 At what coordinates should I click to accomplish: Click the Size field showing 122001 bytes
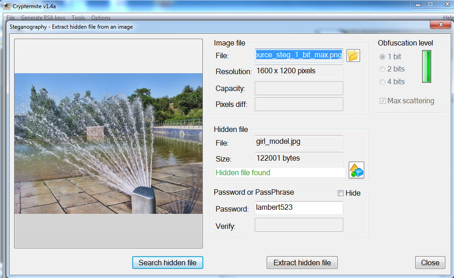pyautogui.click(x=299, y=159)
